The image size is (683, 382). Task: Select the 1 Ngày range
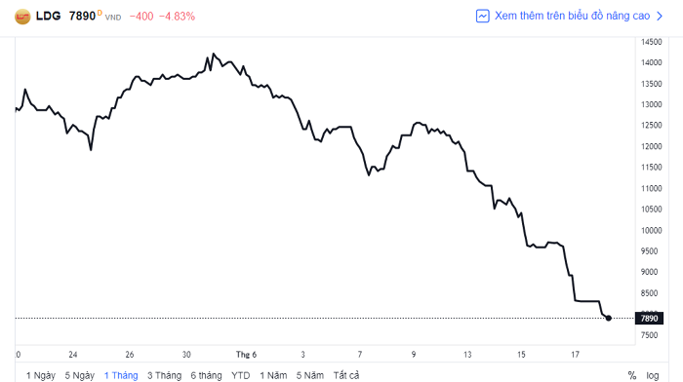pos(41,375)
